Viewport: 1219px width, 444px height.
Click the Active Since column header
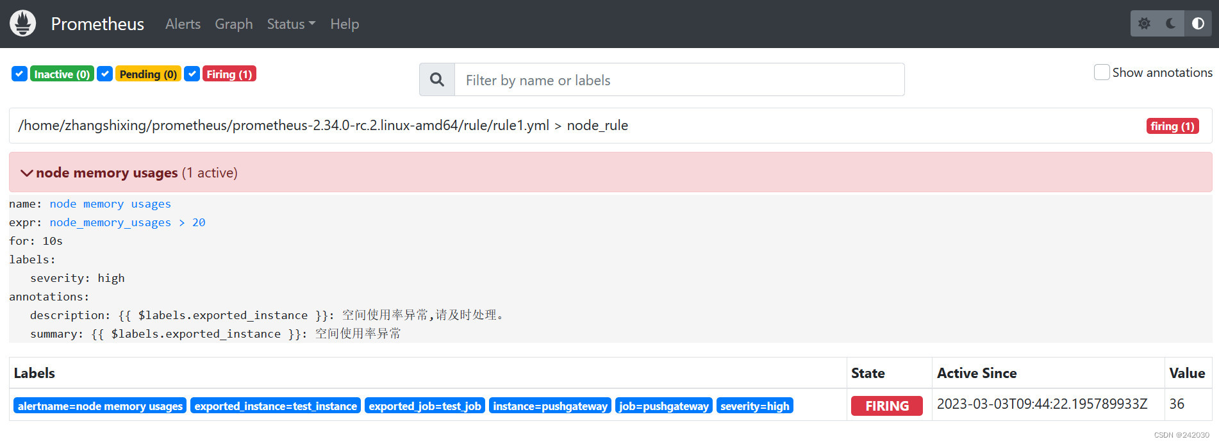(977, 373)
